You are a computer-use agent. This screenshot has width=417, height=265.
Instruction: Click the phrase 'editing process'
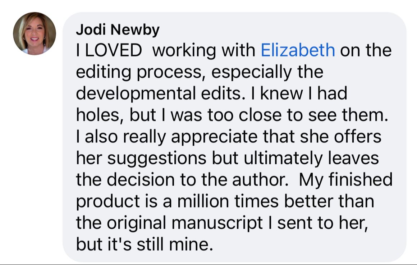point(139,72)
